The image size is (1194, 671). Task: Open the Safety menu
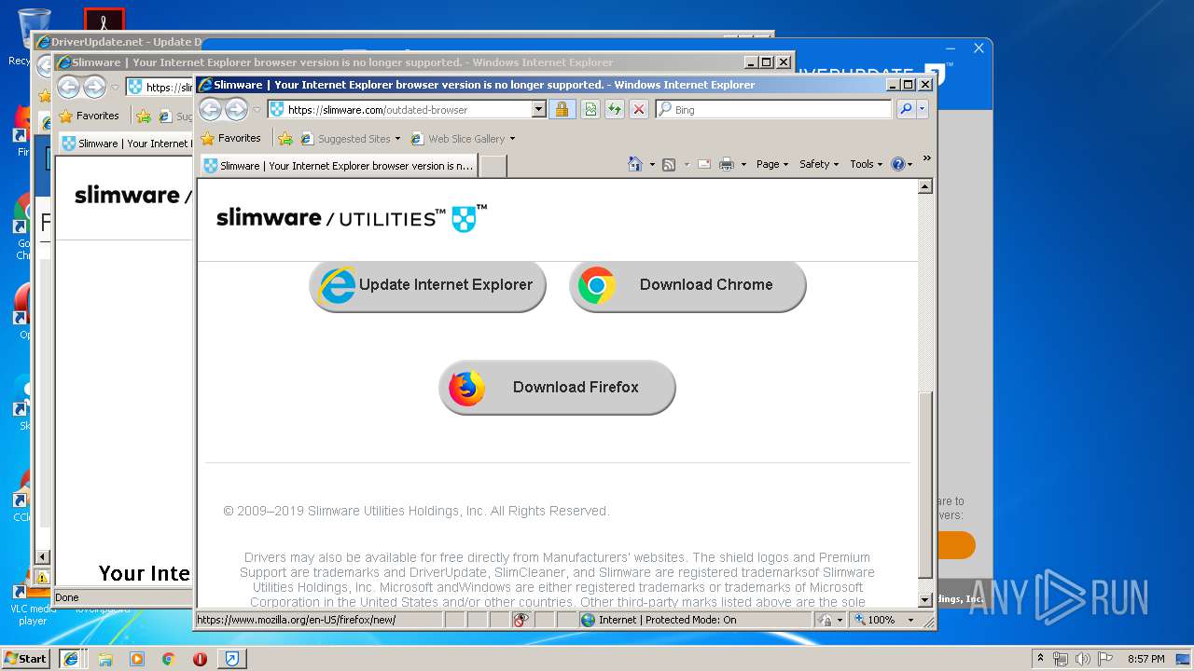click(x=819, y=164)
